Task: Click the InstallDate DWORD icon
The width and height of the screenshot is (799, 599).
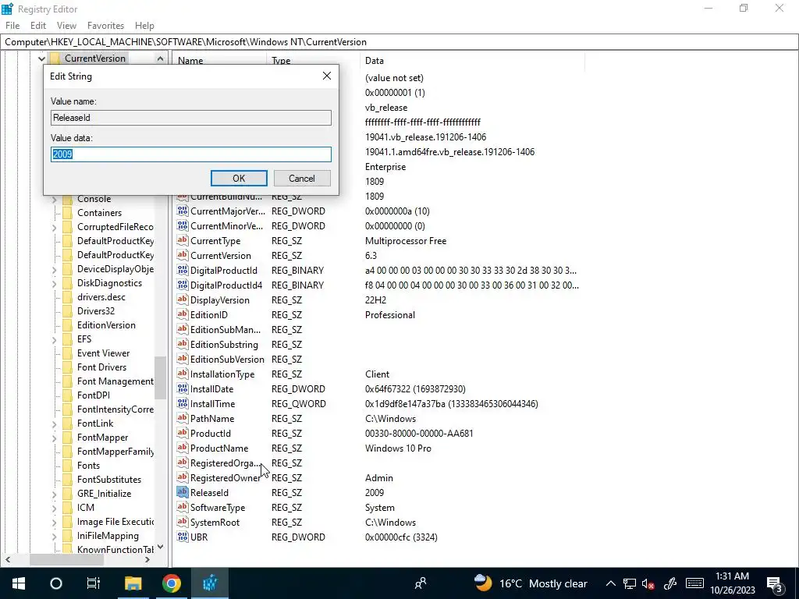Action: pos(182,388)
